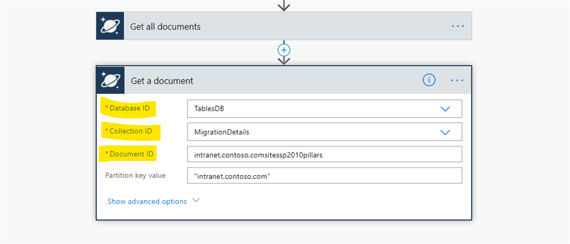Viewport: 570px width, 244px height.
Task: Click the Document ID label
Action: coord(129,154)
